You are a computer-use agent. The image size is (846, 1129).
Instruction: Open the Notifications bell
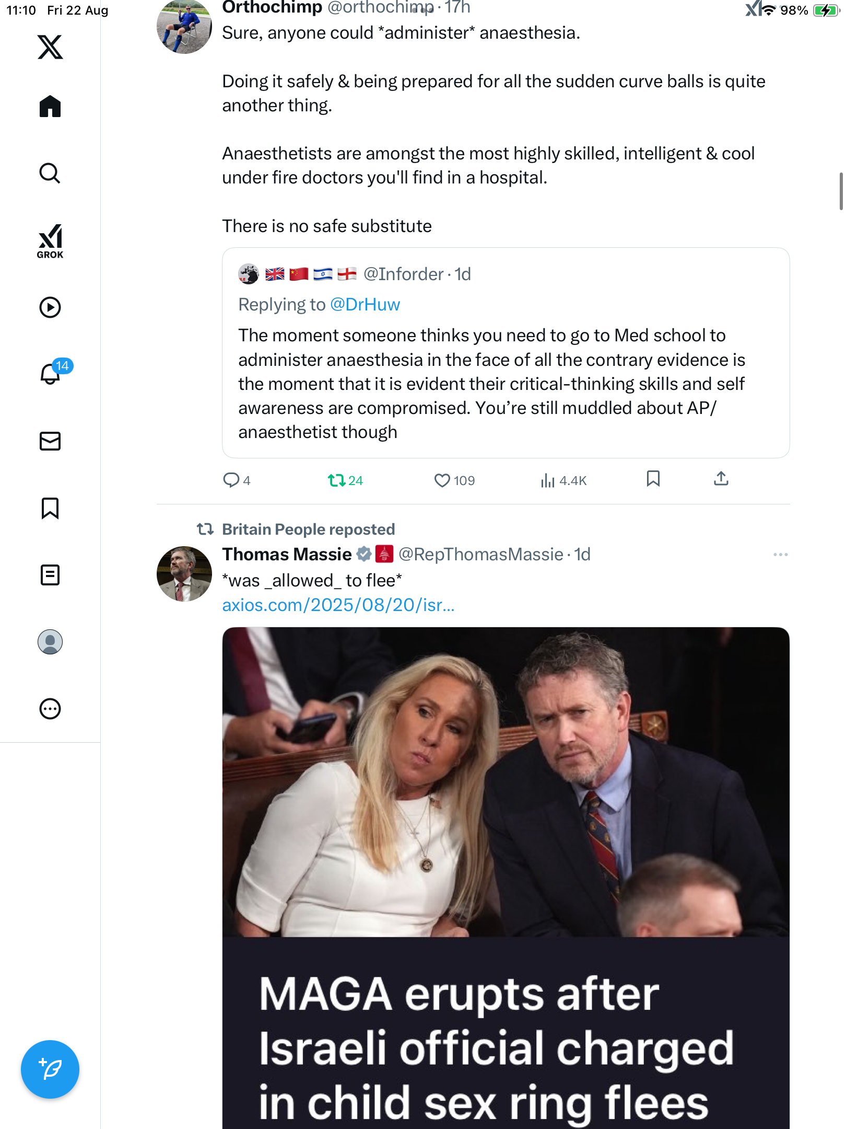coord(50,374)
